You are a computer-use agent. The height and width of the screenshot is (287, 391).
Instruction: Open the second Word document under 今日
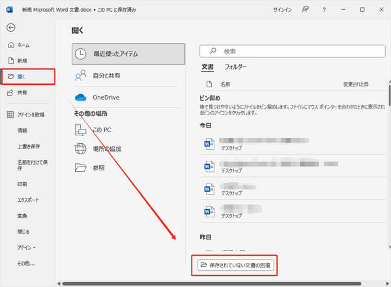click(293, 166)
